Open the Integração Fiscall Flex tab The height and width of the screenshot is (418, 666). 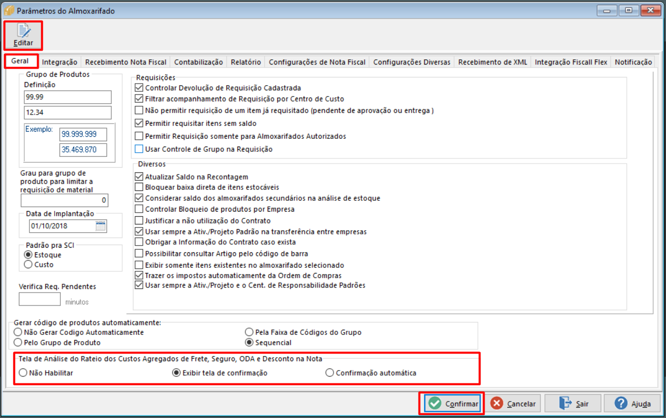[571, 62]
